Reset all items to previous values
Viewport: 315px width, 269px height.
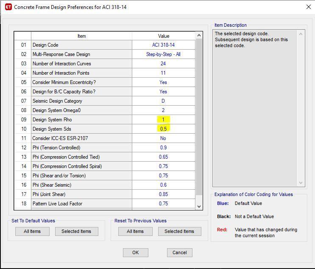(x=135, y=231)
